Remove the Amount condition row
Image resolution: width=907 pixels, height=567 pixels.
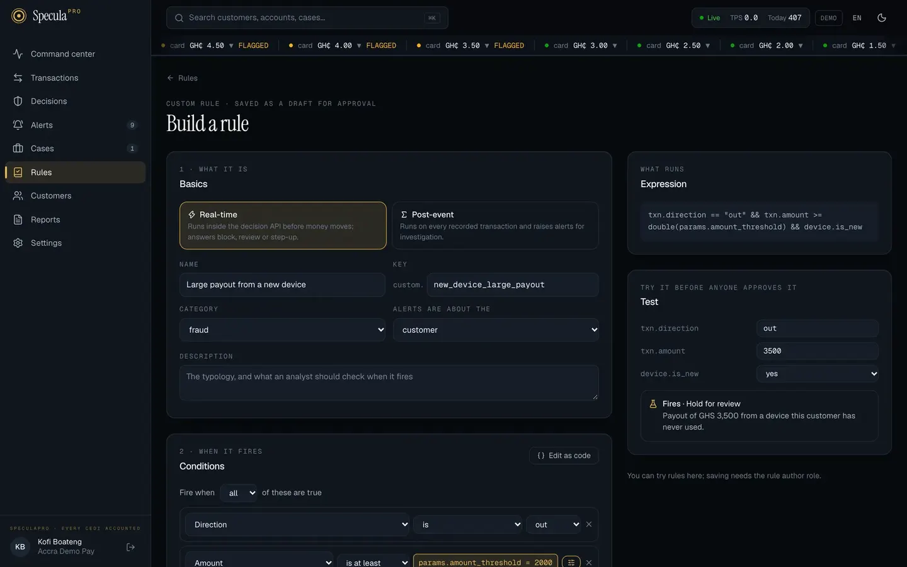[589, 563]
